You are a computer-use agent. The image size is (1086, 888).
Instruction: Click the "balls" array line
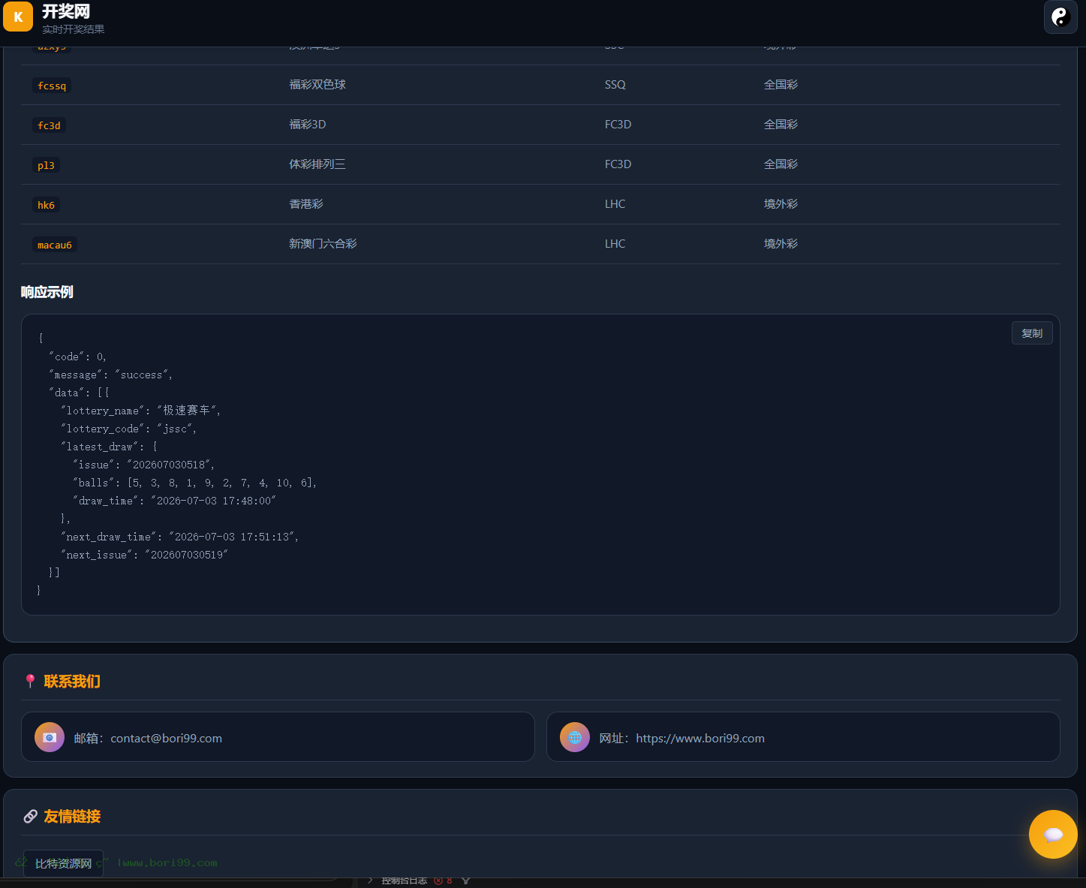[x=194, y=483]
